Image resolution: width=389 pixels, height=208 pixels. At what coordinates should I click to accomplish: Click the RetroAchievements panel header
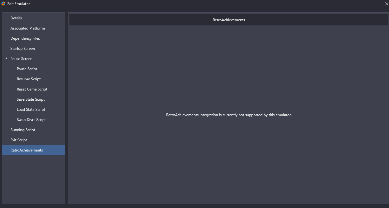coord(229,20)
